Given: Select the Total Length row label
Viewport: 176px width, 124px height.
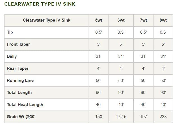Looking at the screenshot, I should [19, 93].
